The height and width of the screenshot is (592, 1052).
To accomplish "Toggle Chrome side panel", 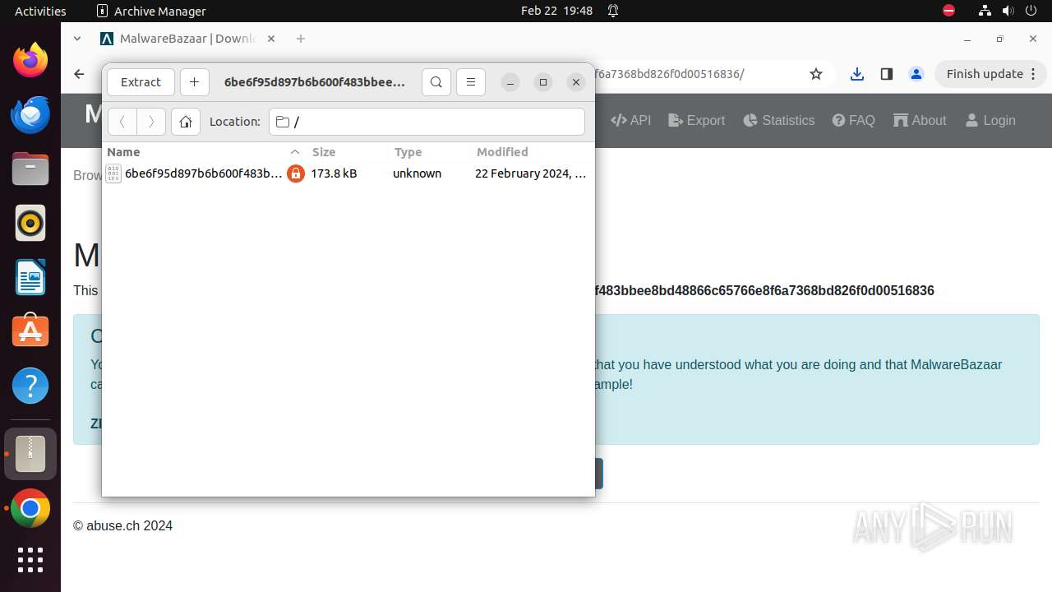I will 886,74.
